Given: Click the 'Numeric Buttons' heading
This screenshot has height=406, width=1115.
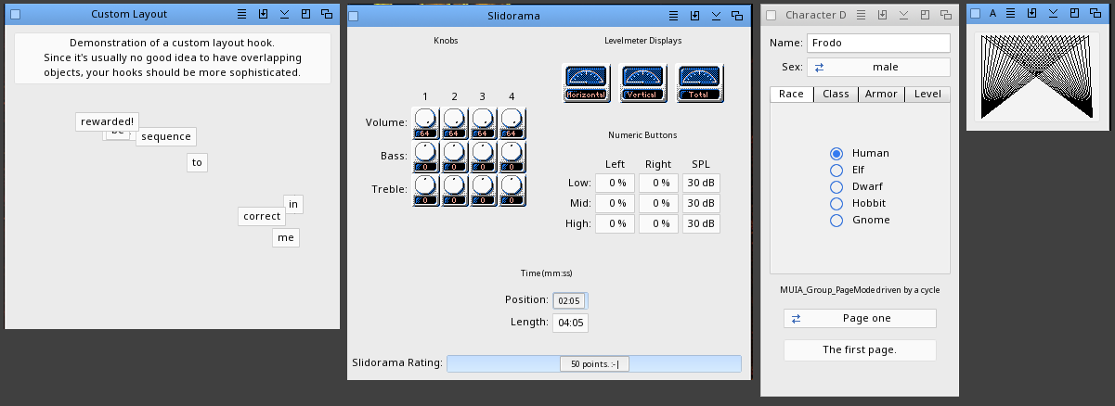Looking at the screenshot, I should coord(642,134).
